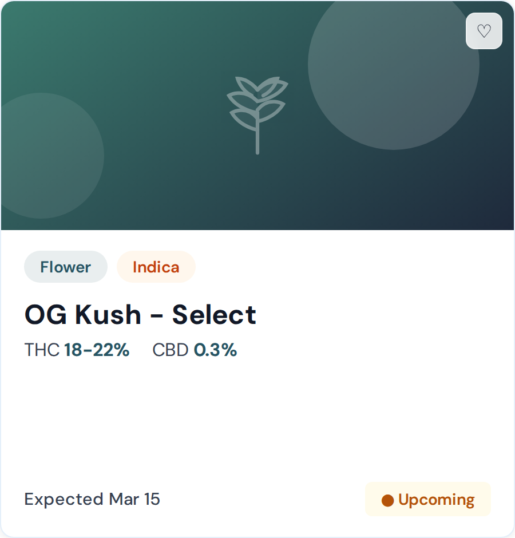Click the 18–22% THC value
This screenshot has width=515, height=538.
click(x=97, y=350)
